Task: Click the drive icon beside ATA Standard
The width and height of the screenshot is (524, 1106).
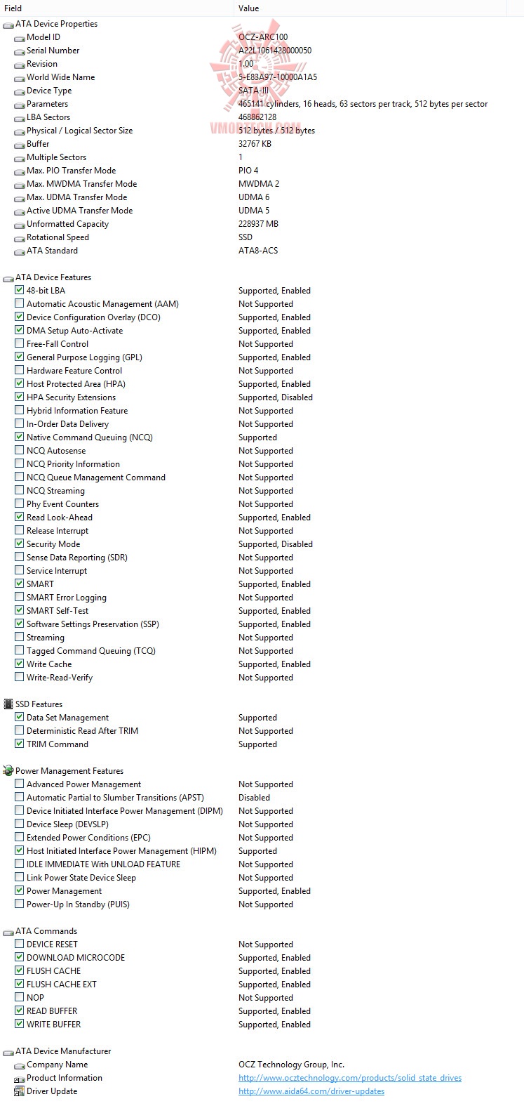Action: (x=20, y=251)
